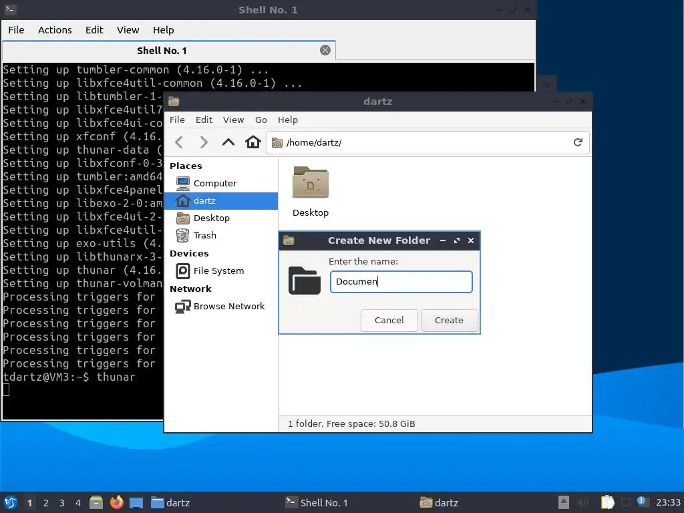Open clipboard manager tray icon
The image size is (684, 513).
[x=607, y=502]
